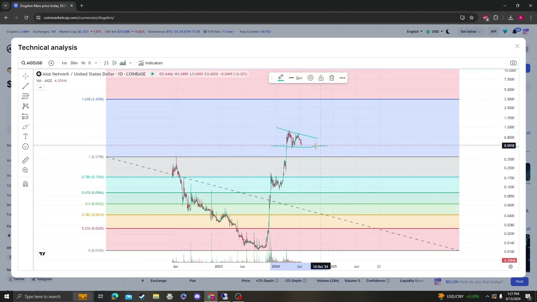Expand the time interval dropdown arrow
537x302 pixels.
[96, 63]
